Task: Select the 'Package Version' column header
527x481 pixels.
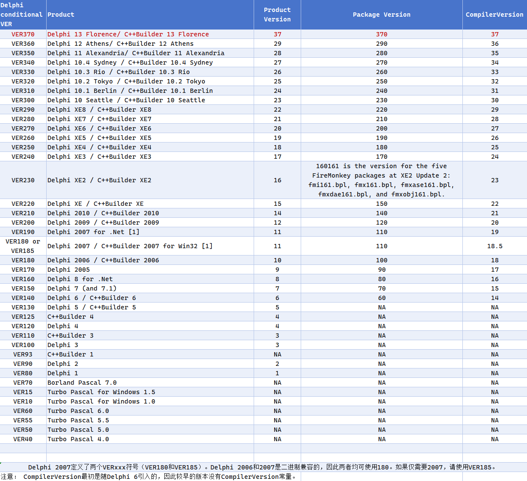Action: (x=382, y=15)
